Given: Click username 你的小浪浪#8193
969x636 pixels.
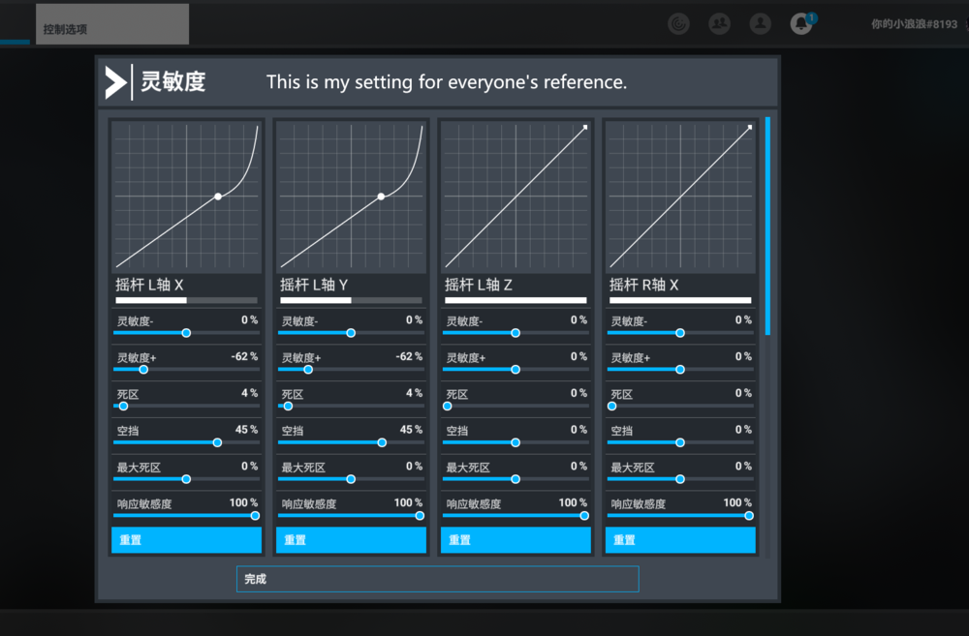Looking at the screenshot, I should (x=914, y=24).
